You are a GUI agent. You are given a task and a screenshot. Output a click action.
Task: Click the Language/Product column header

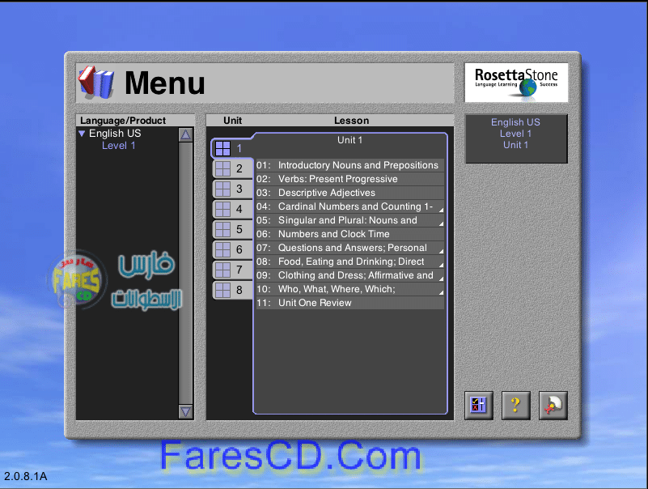point(123,121)
